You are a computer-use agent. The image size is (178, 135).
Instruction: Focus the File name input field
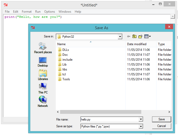click(x=110, y=119)
